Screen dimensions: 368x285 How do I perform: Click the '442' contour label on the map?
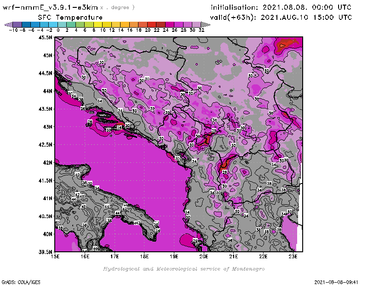[137, 223]
